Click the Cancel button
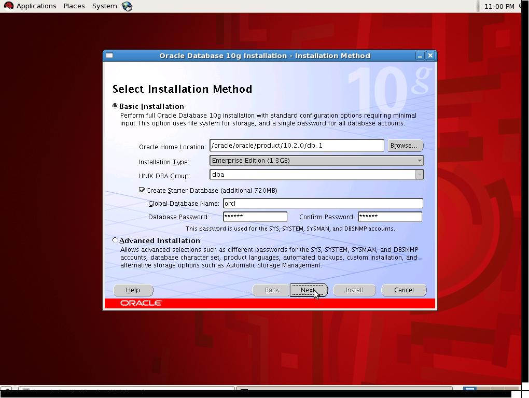The width and height of the screenshot is (529, 398). coord(404,290)
